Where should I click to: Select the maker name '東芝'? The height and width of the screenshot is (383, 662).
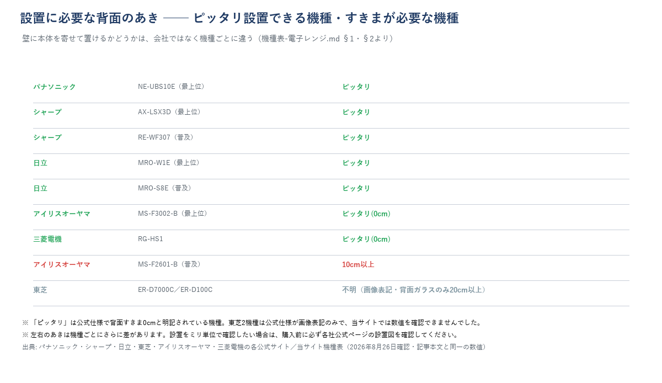click(x=40, y=290)
